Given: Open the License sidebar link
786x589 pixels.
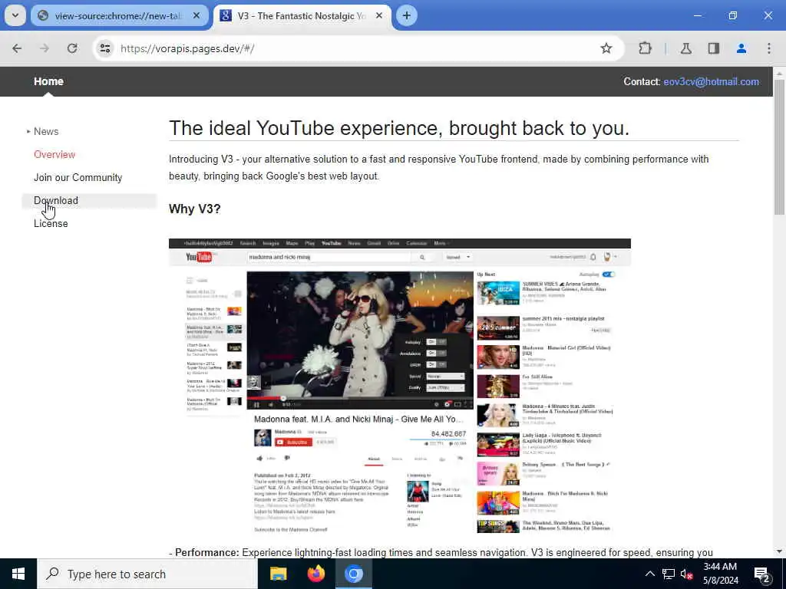Looking at the screenshot, I should (x=51, y=223).
